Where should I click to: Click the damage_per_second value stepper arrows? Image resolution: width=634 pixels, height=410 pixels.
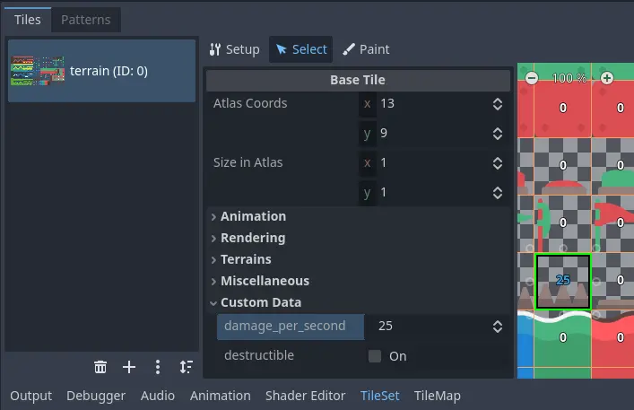[498, 327]
